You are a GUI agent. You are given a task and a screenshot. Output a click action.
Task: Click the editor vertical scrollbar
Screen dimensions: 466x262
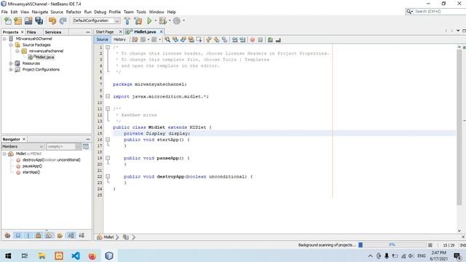[459, 128]
